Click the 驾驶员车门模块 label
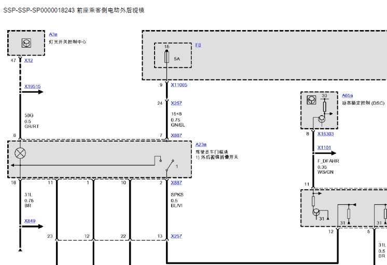Screen dimensions: 387x265 (212, 152)
